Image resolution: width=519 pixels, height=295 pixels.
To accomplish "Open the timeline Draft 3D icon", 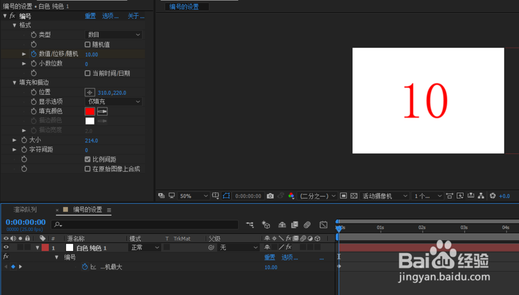I will (x=266, y=225).
